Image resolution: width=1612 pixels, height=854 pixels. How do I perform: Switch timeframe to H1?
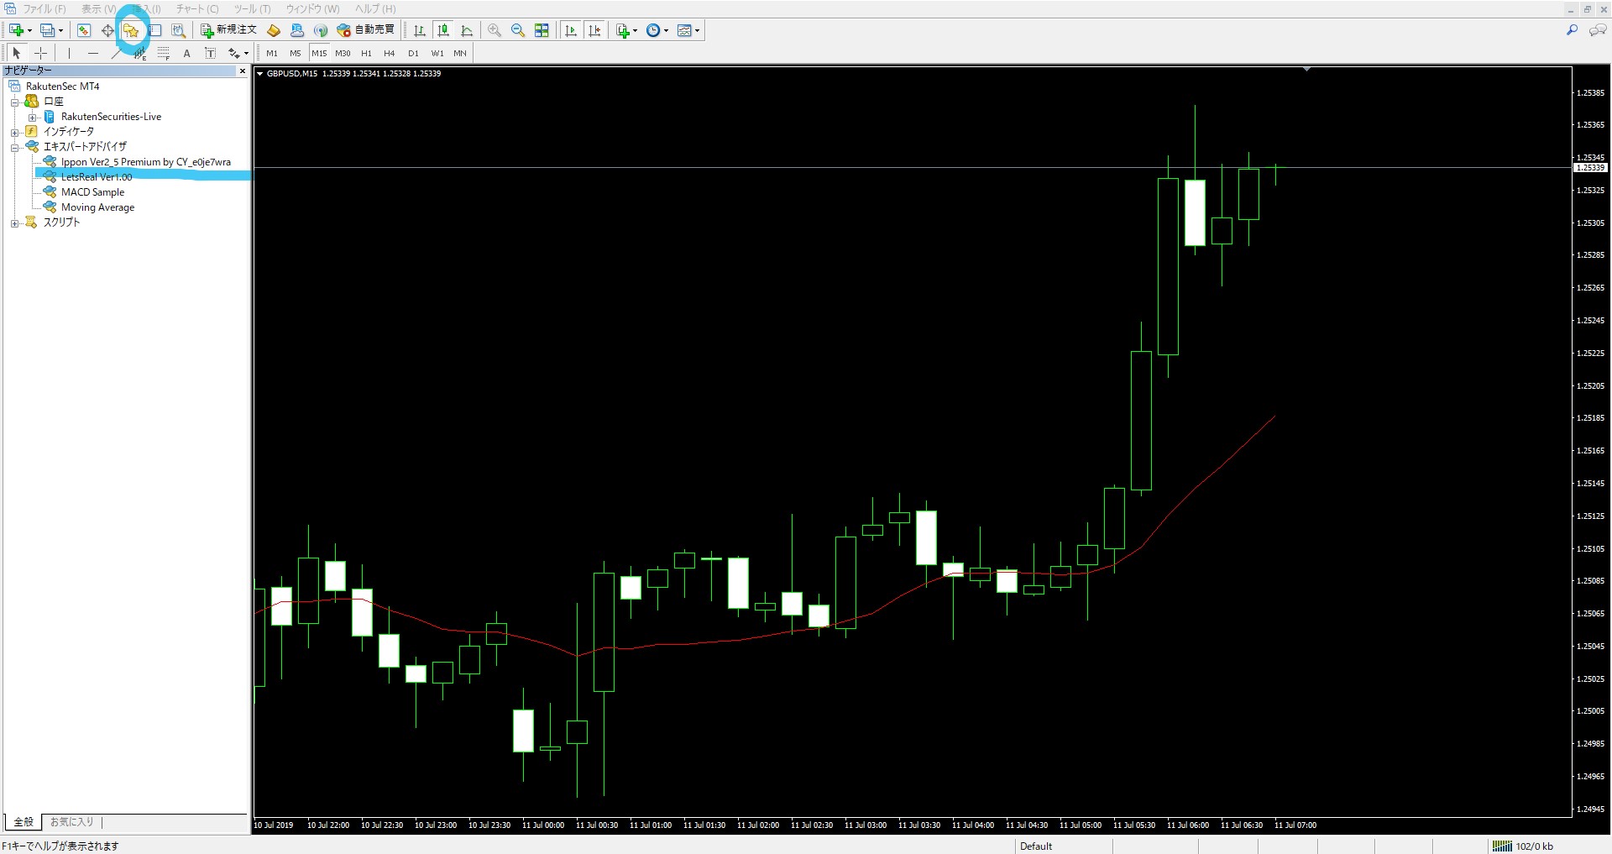click(x=366, y=53)
